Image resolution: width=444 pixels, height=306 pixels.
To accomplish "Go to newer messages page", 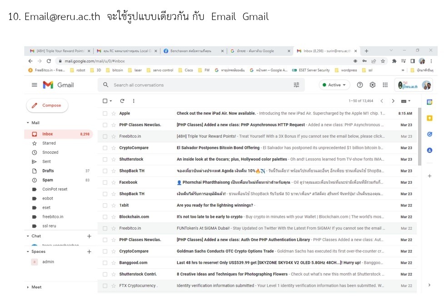I will point(382,101).
